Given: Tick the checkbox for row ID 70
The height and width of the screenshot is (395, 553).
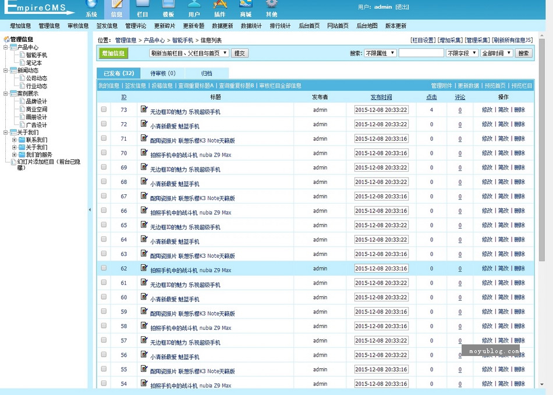Looking at the screenshot, I should pyautogui.click(x=104, y=152).
